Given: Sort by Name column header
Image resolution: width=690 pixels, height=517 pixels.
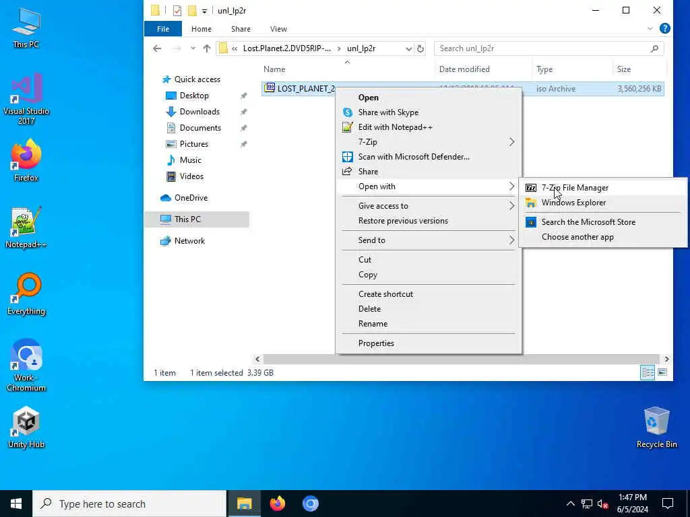Looking at the screenshot, I should 274,69.
